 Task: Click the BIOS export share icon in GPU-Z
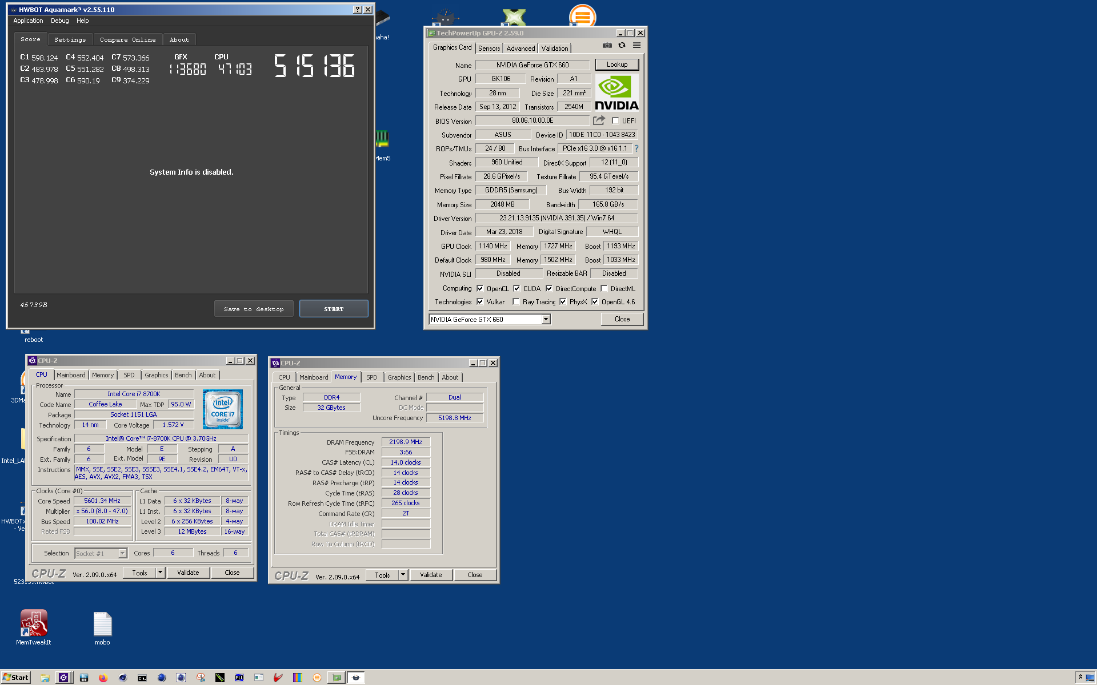coord(599,120)
